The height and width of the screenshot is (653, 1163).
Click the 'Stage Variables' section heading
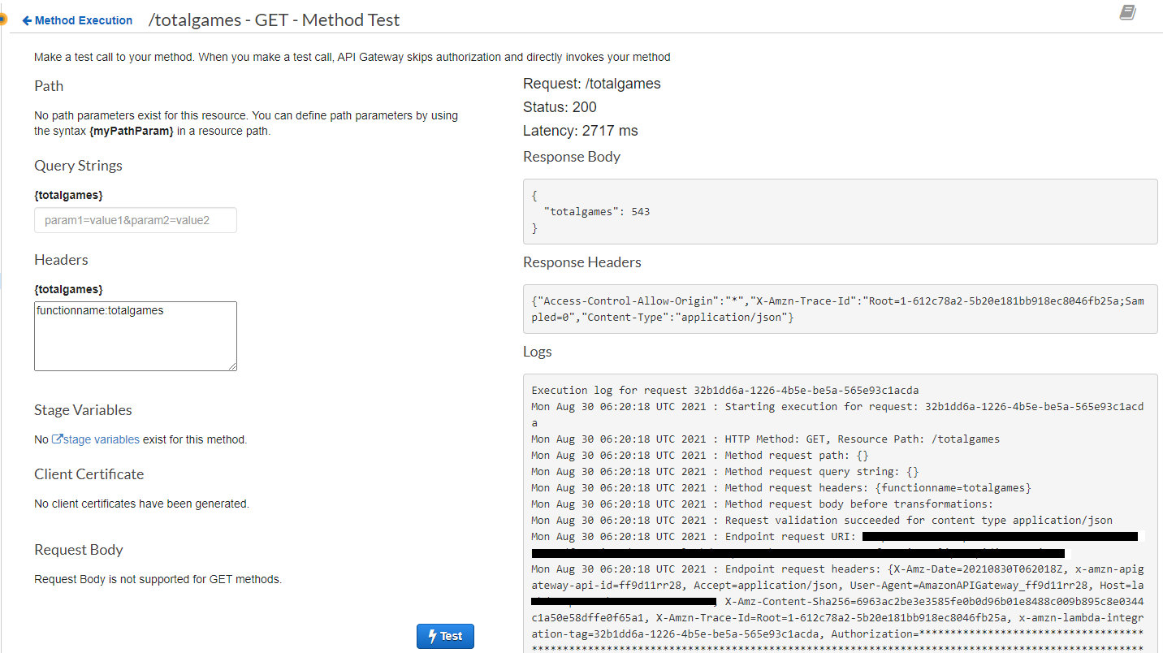pyautogui.click(x=83, y=410)
